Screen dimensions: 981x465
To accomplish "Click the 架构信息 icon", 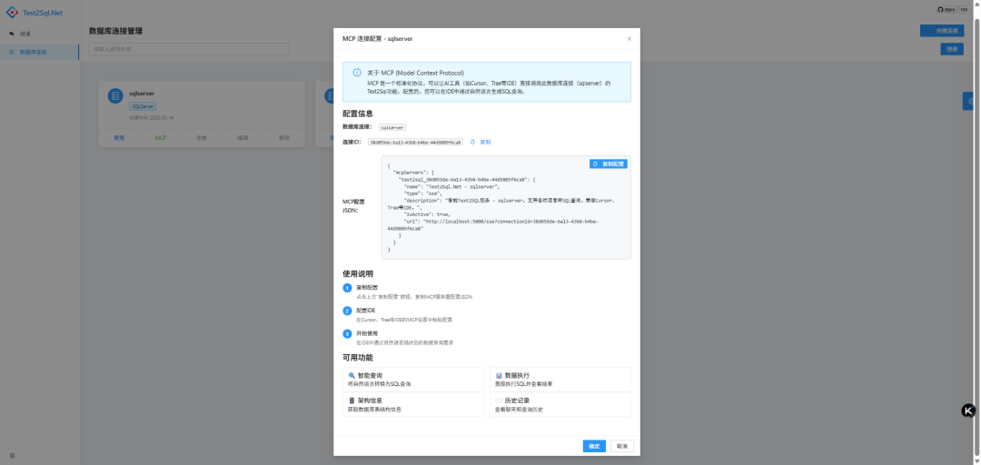I will 352,400.
